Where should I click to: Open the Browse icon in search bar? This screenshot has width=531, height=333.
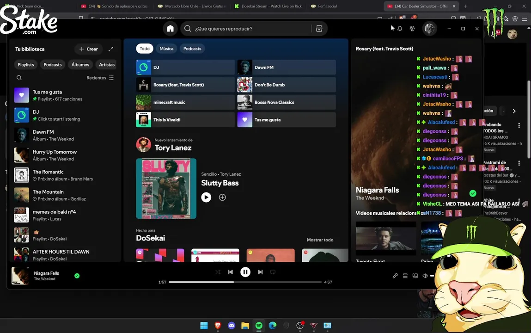click(x=319, y=29)
